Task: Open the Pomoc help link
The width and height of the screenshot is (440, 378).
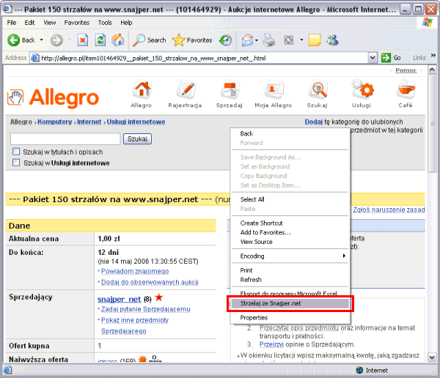Action: coord(406,70)
